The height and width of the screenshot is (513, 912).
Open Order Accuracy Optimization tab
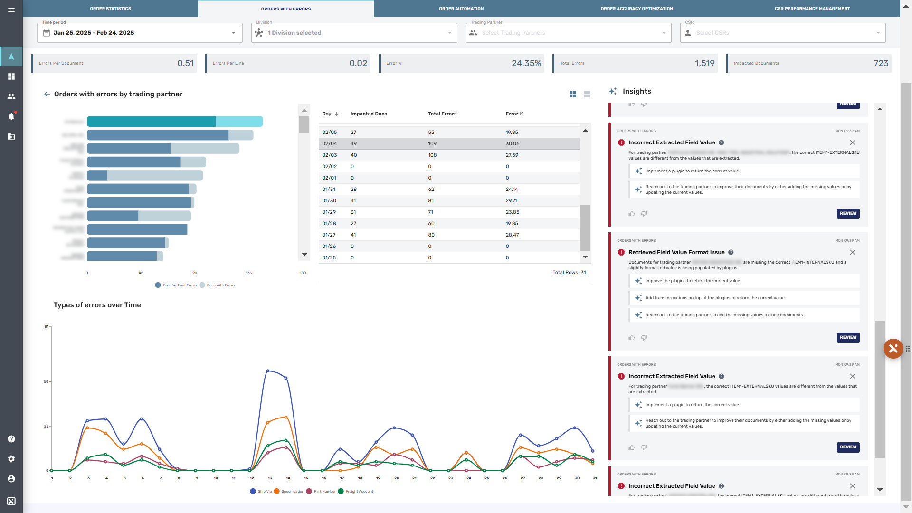click(x=636, y=9)
